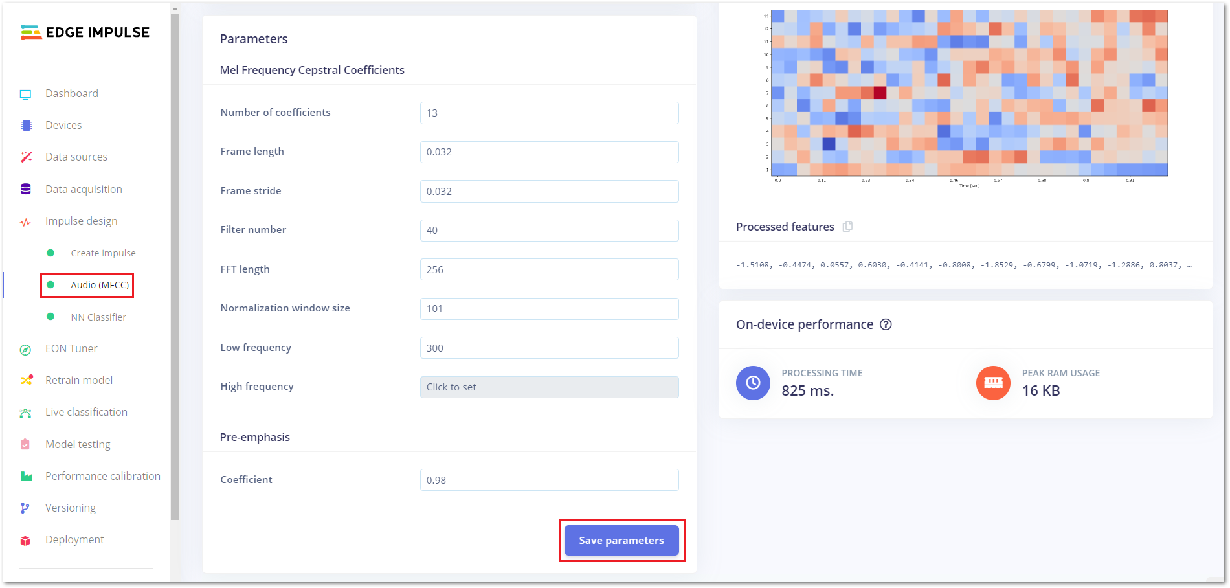Open the On-device performance help icon

tap(886, 325)
